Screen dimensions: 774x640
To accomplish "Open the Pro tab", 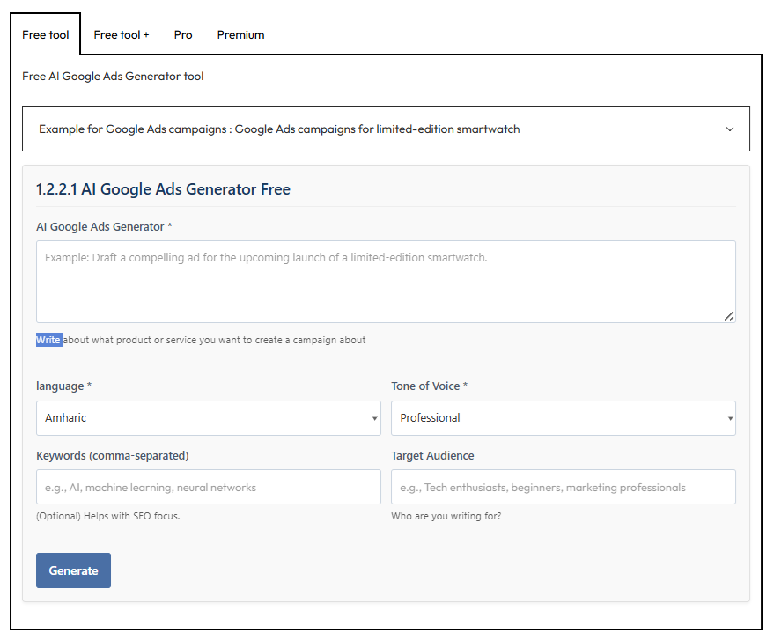I will [183, 35].
